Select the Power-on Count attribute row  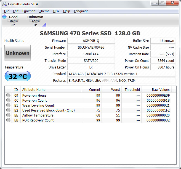click(x=88, y=100)
